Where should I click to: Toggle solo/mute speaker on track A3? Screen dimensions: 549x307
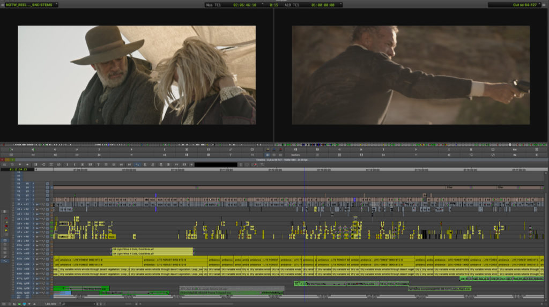(37, 214)
